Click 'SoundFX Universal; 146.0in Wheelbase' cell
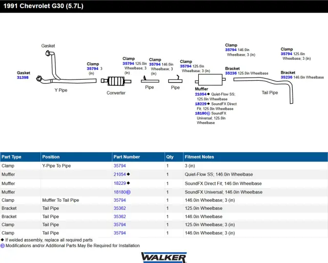This screenshot has height=263, width=328. pyautogui.click(x=223, y=192)
